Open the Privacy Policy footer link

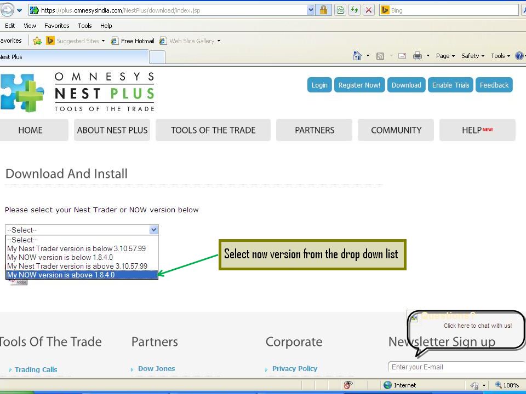(295, 368)
